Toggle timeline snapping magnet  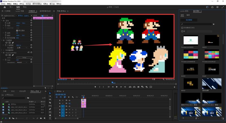click(x=61, y=97)
